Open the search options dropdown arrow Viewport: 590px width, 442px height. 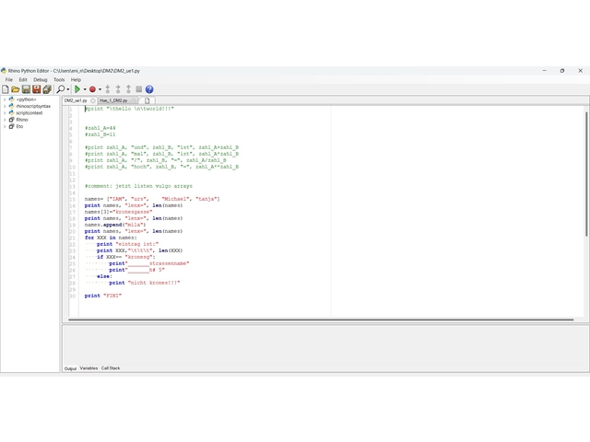[68, 89]
